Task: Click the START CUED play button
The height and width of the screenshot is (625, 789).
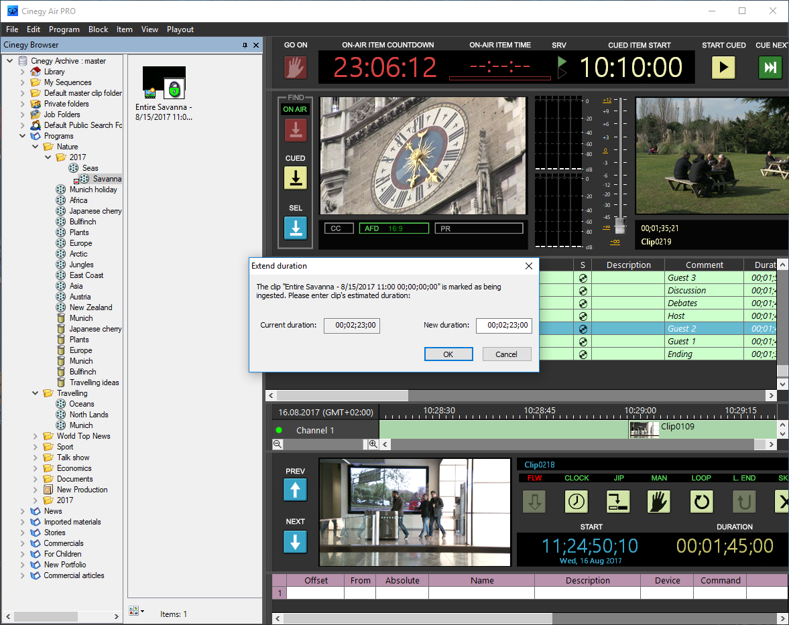Action: click(723, 67)
